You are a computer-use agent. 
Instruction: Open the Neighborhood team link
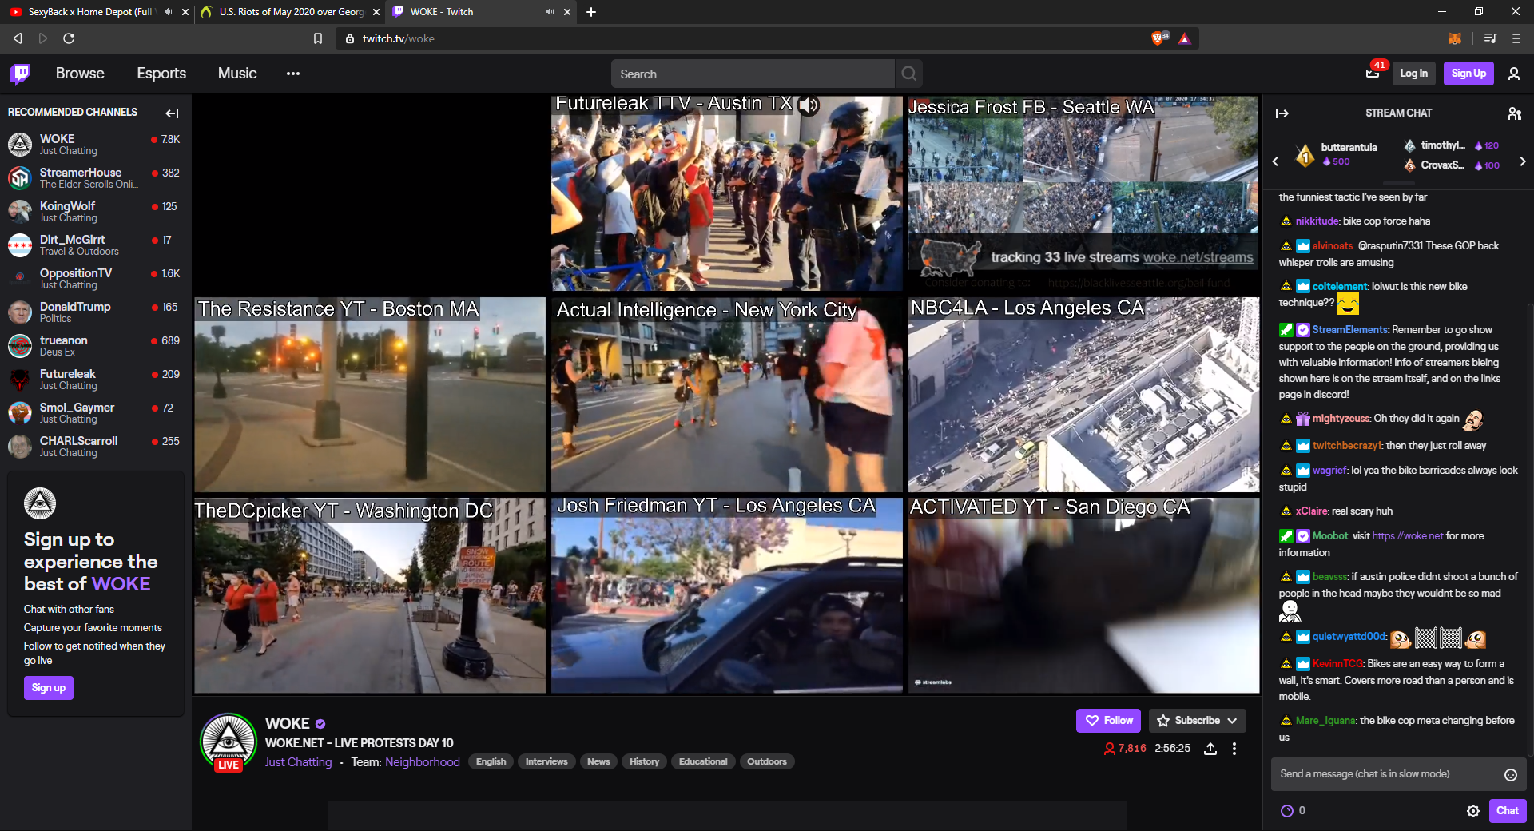(x=422, y=762)
